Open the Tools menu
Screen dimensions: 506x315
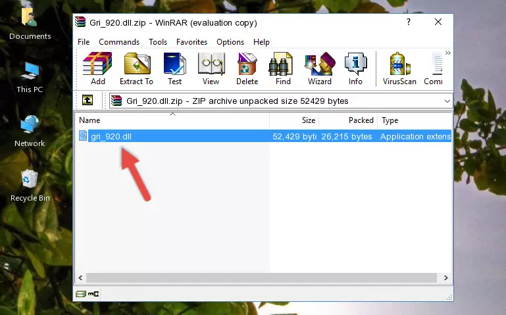tap(158, 42)
